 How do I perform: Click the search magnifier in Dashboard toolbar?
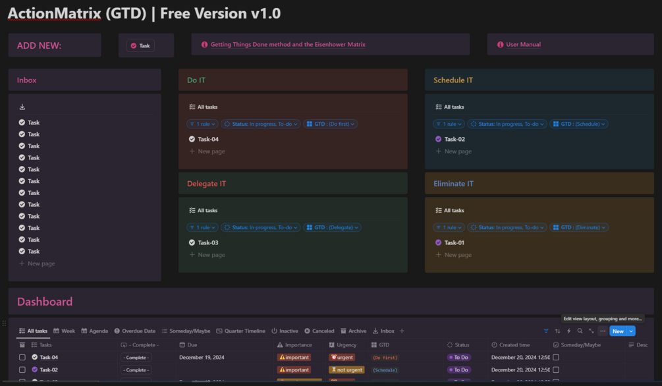580,331
